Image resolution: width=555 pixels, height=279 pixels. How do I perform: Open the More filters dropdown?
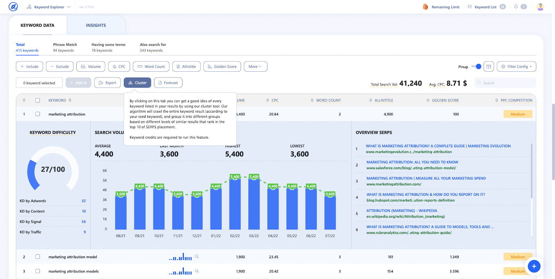[x=255, y=67]
